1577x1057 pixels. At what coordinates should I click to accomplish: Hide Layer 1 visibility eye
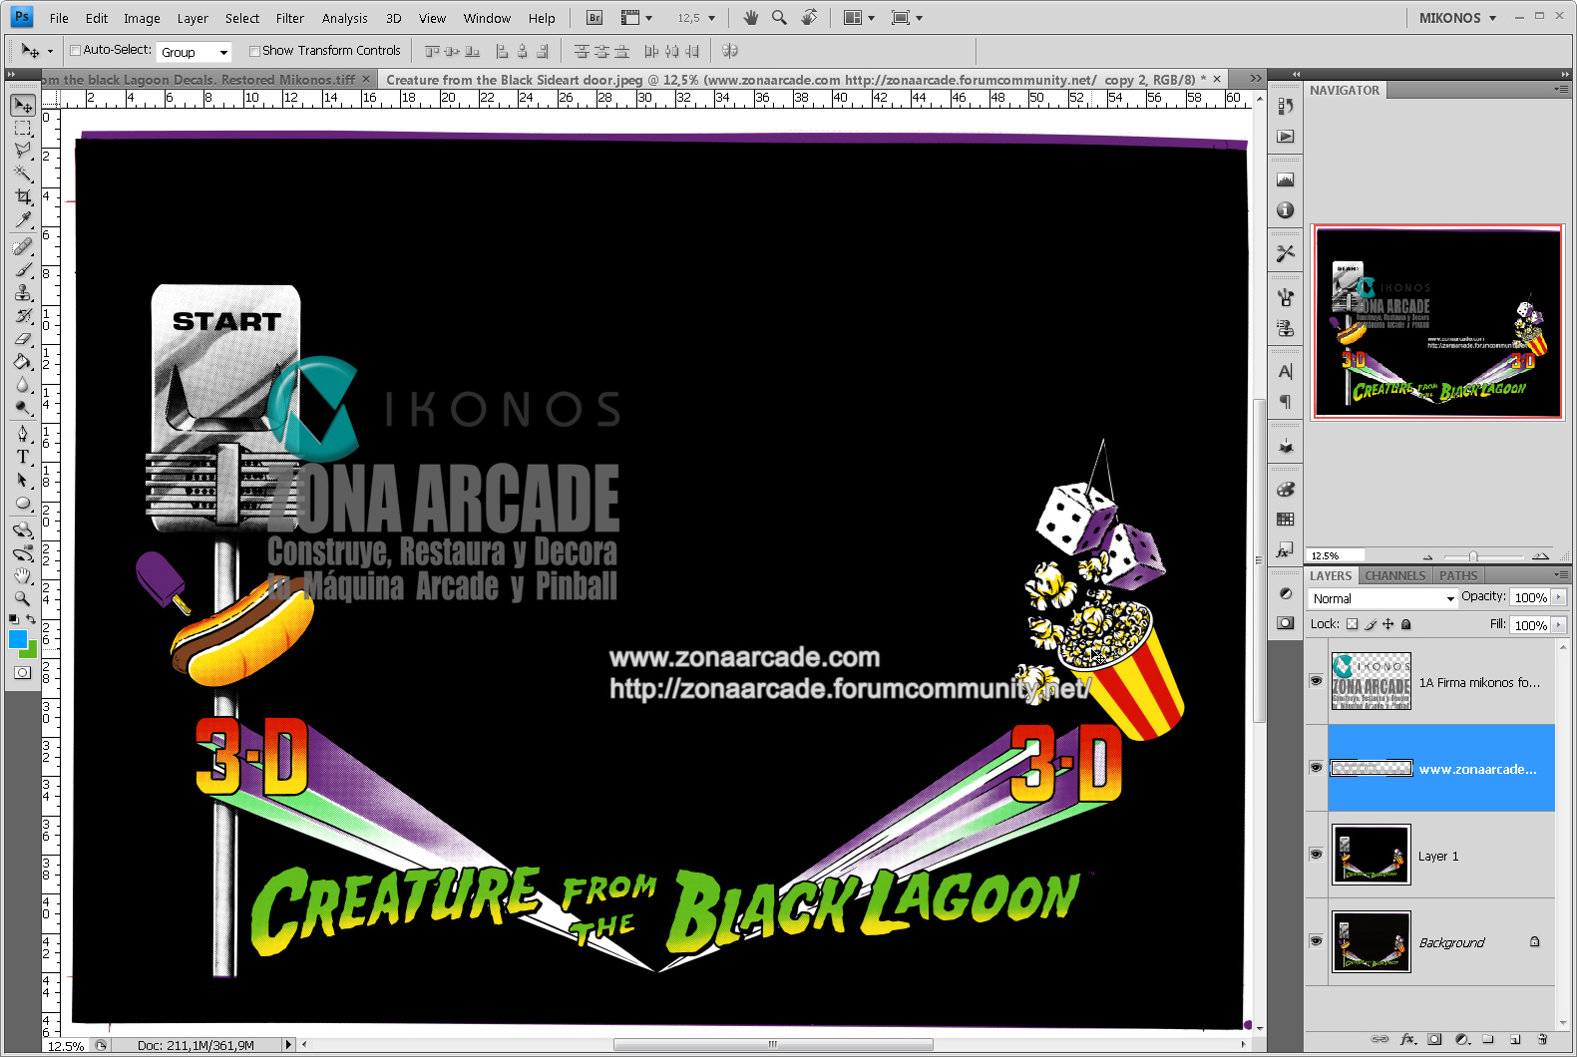pos(1316,855)
